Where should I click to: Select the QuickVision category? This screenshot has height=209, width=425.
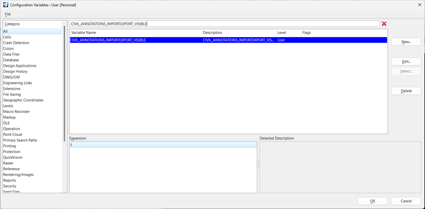point(13,157)
